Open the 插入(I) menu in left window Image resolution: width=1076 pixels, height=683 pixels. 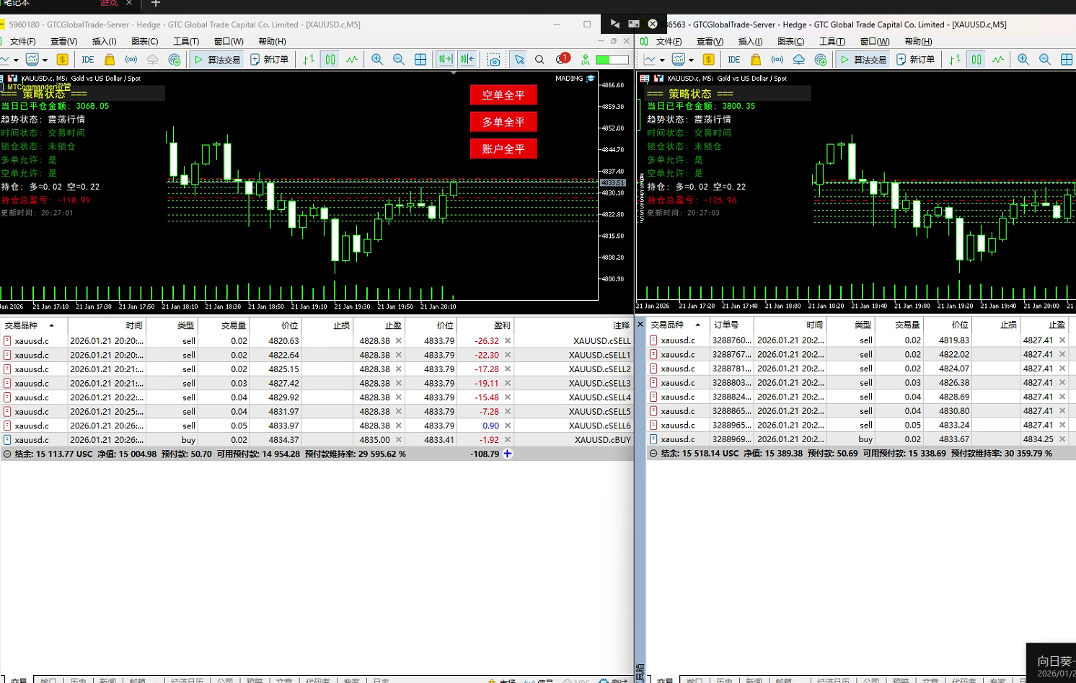(105, 42)
